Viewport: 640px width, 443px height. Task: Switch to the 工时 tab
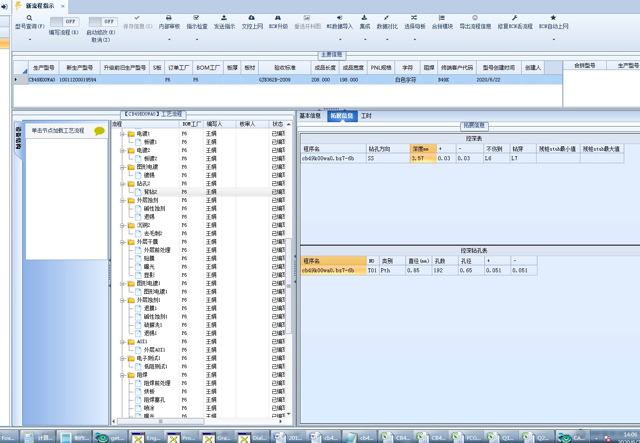point(366,116)
